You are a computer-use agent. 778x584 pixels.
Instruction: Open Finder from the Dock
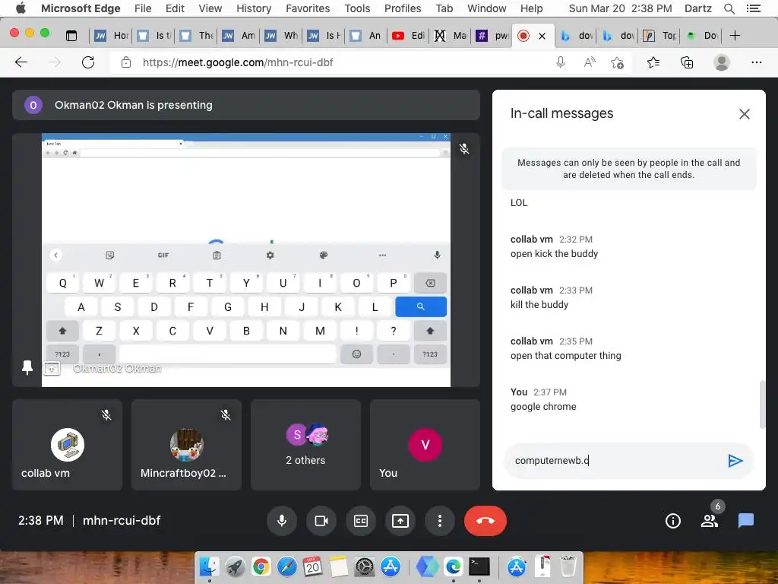(x=210, y=566)
